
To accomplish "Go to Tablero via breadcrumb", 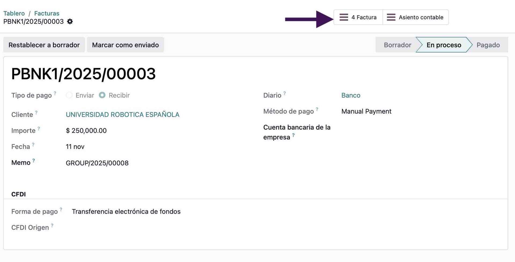I will pos(14,13).
